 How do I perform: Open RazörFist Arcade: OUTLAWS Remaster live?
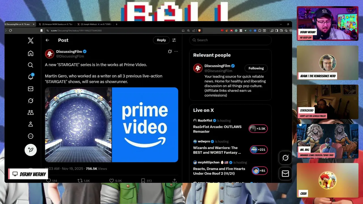point(217,129)
